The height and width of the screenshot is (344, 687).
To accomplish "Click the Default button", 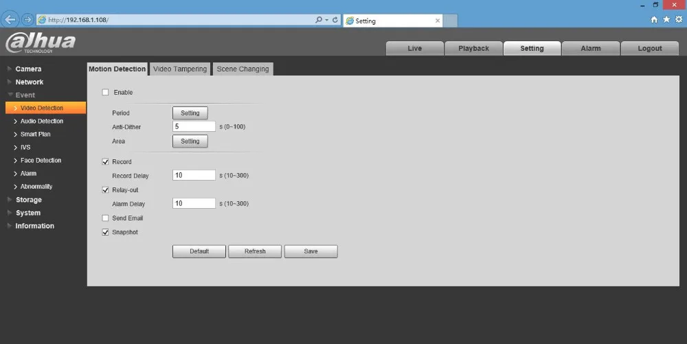I will 199,251.
